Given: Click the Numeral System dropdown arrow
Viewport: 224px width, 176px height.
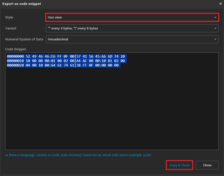Looking at the screenshot, I should 215,39.
